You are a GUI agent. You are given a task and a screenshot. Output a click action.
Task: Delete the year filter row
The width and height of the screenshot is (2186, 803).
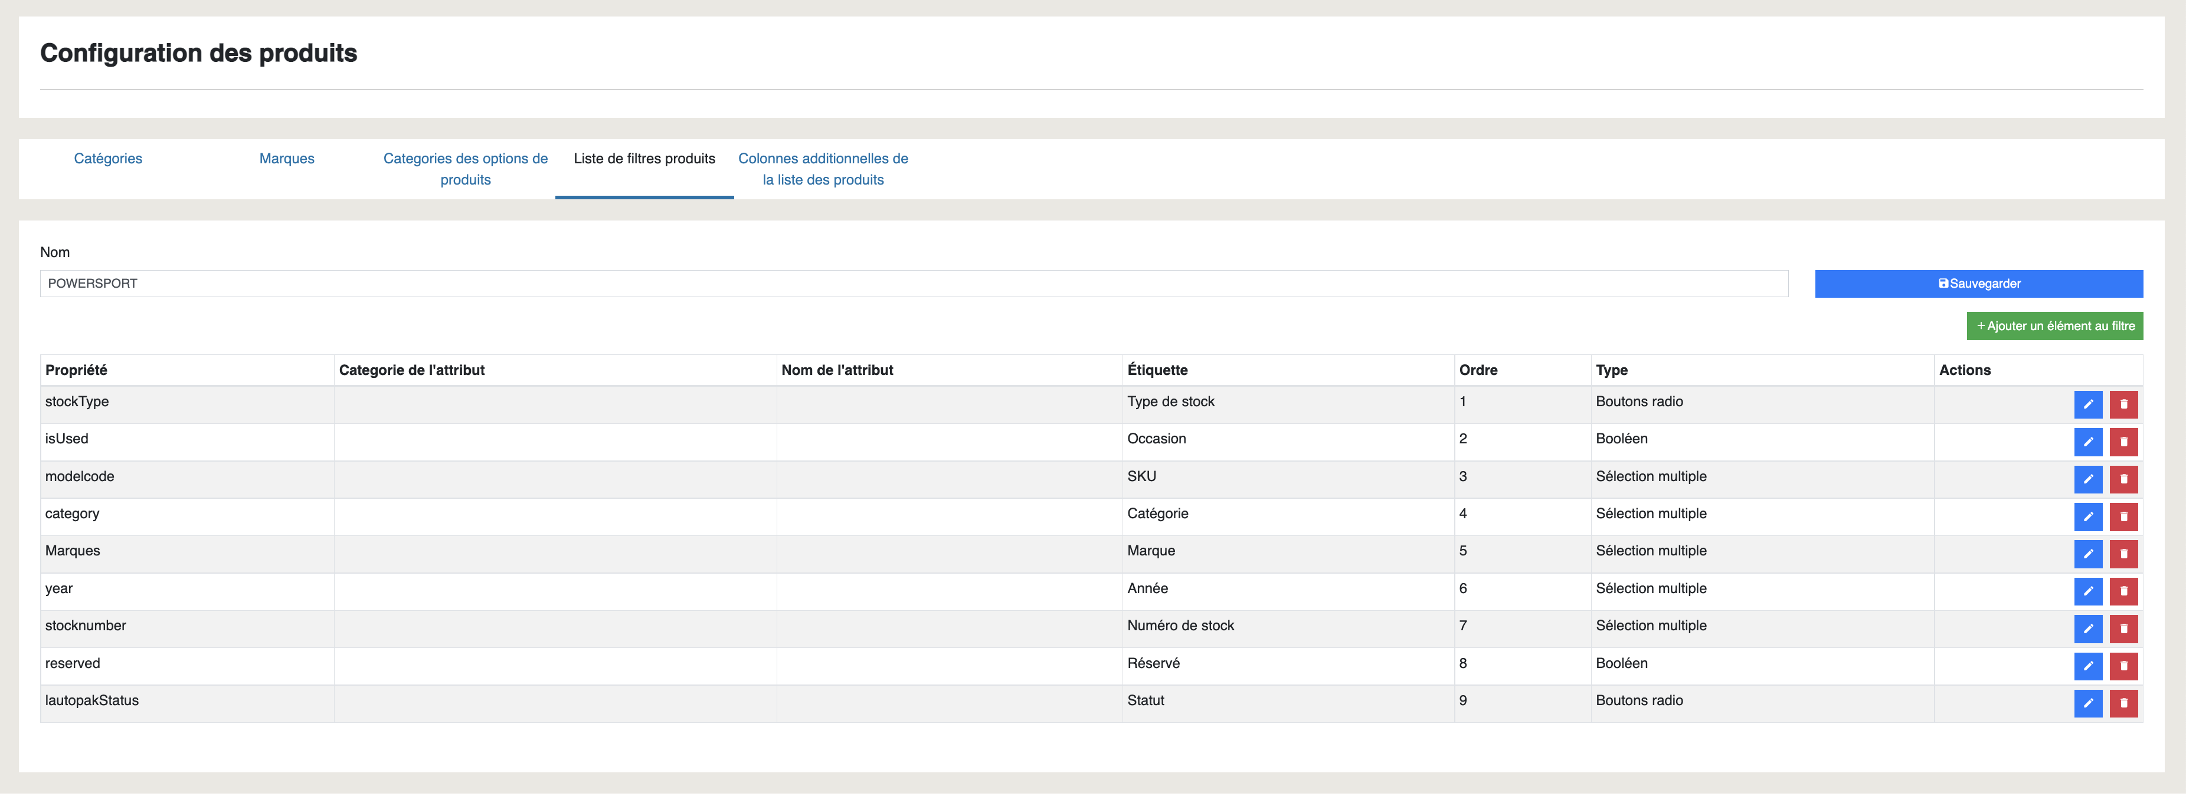[x=2123, y=591]
